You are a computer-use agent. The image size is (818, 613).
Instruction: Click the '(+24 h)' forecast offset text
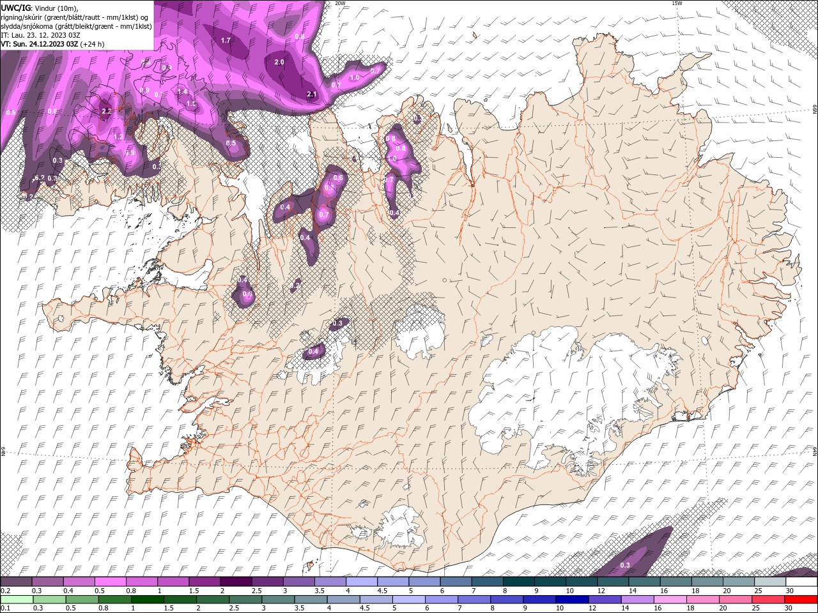tap(93, 44)
